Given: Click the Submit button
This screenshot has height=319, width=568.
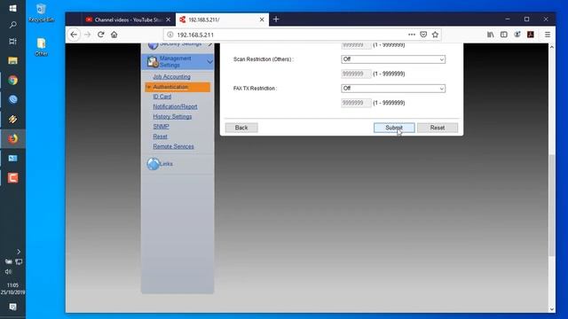Looking at the screenshot, I should coord(394,128).
